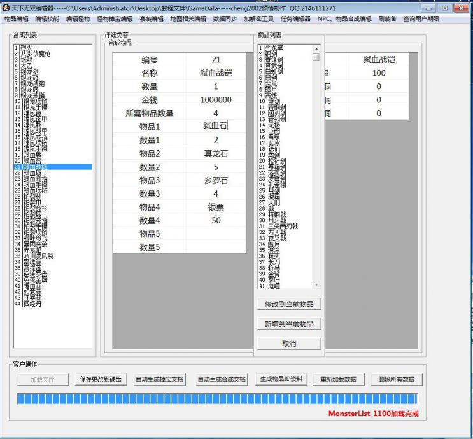Click 自动生成掉宝文档 button
This screenshot has height=439, width=473.
pyautogui.click(x=160, y=379)
